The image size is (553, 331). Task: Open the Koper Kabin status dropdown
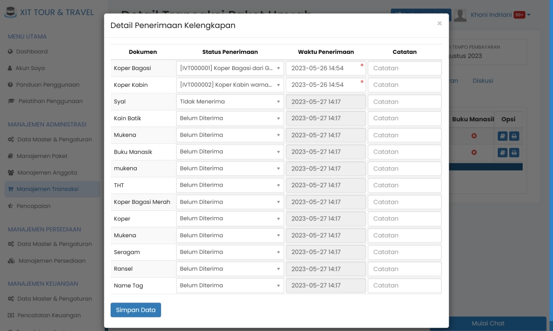pos(230,85)
